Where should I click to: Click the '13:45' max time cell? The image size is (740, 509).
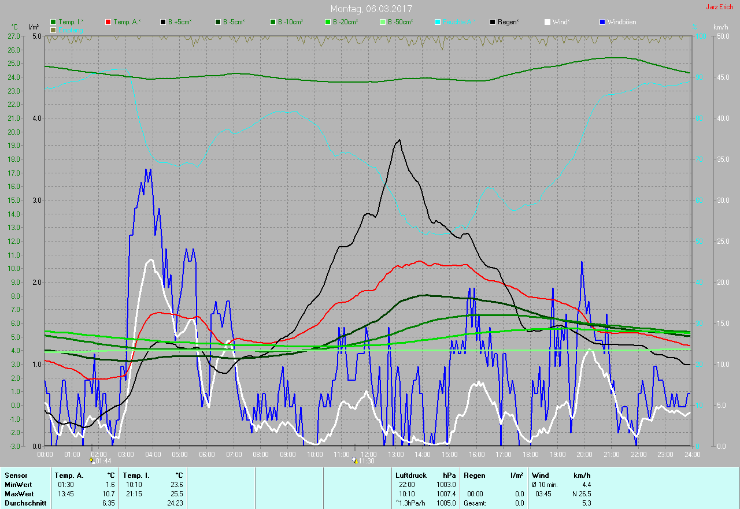tap(66, 494)
